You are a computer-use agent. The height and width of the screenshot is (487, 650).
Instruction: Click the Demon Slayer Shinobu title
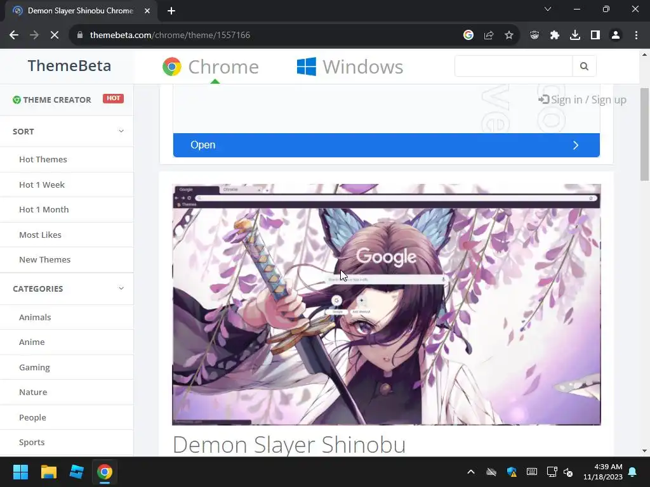289,445
